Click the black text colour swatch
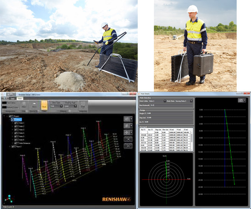 [4, 103]
